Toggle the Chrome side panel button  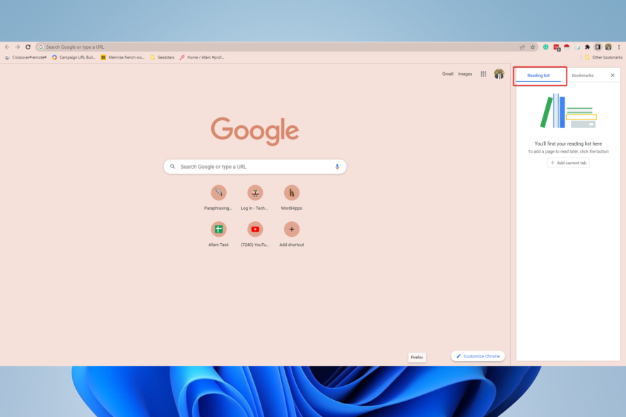(x=598, y=47)
